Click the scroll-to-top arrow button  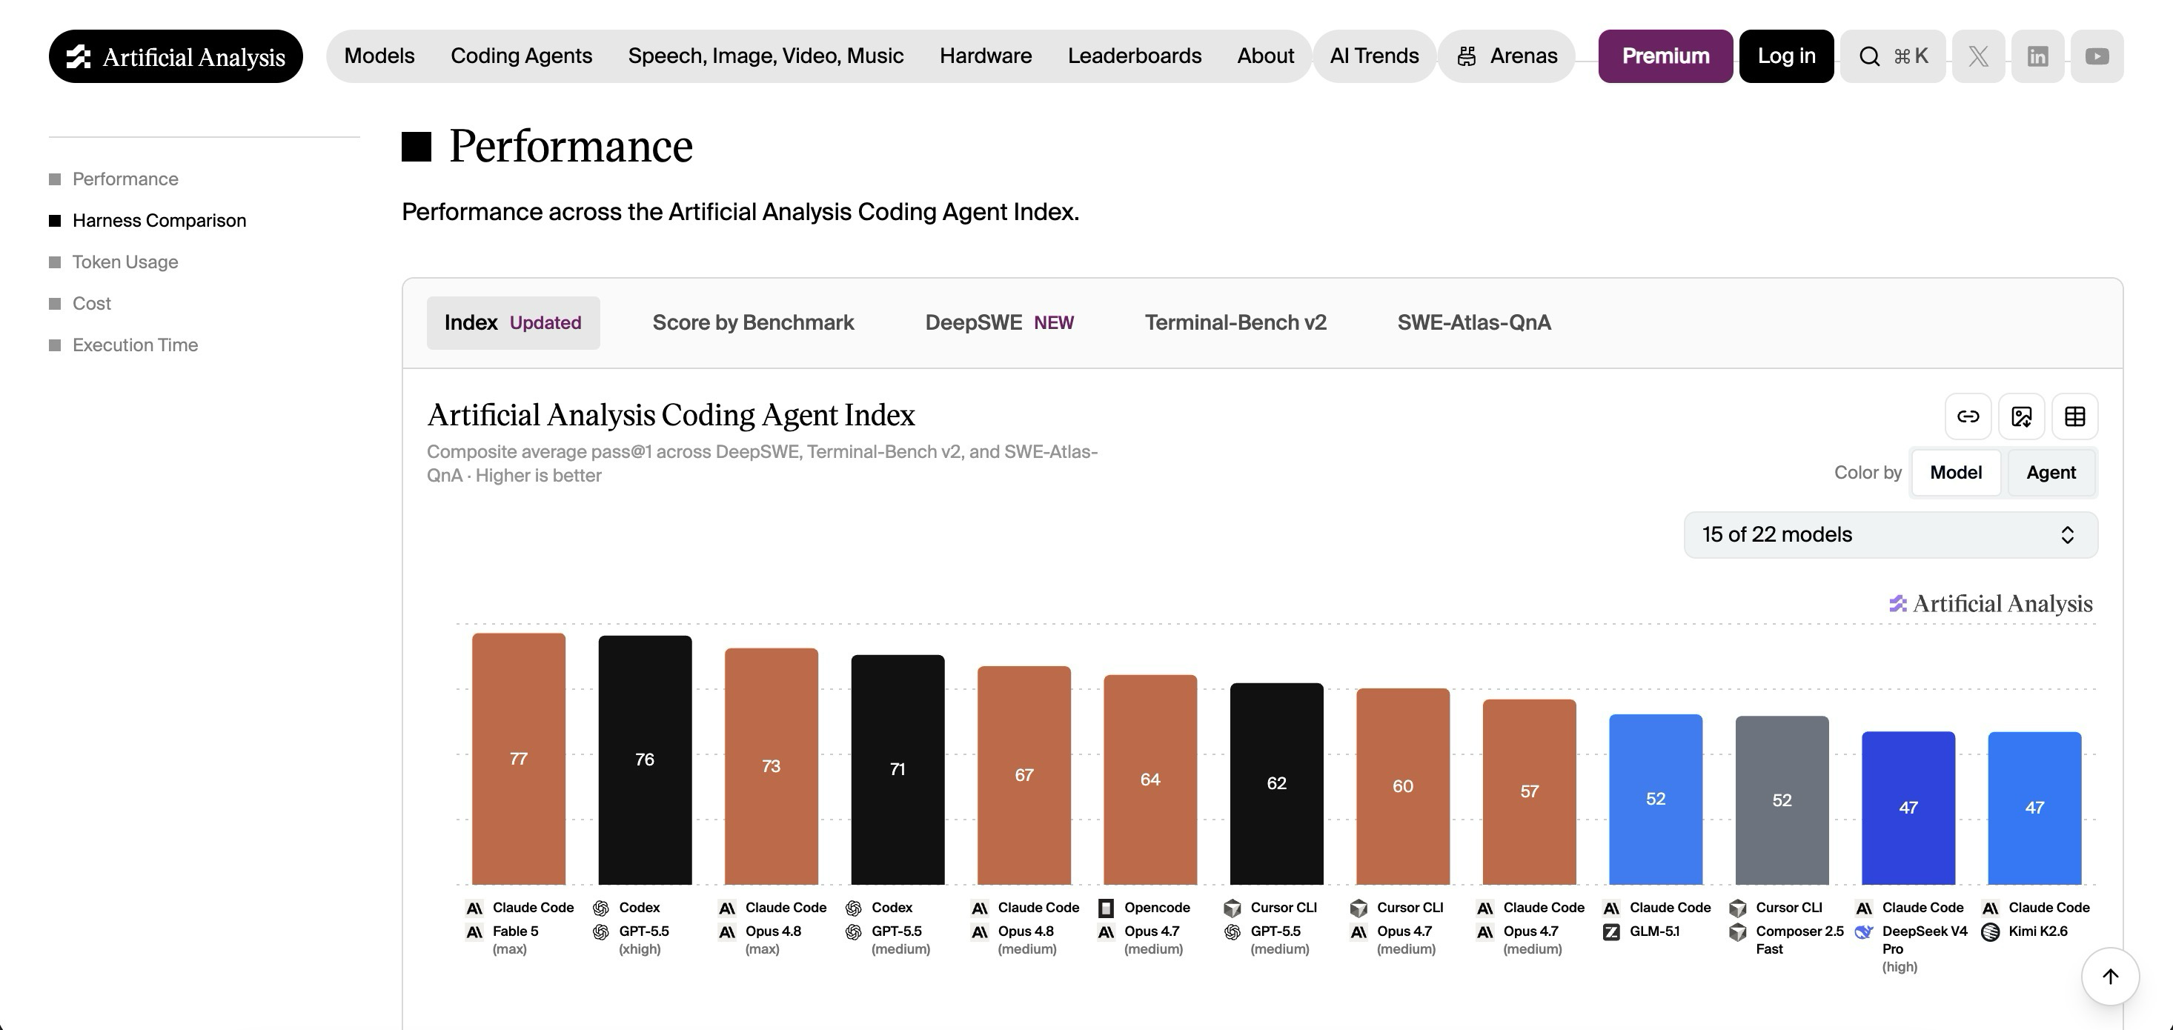2111,976
